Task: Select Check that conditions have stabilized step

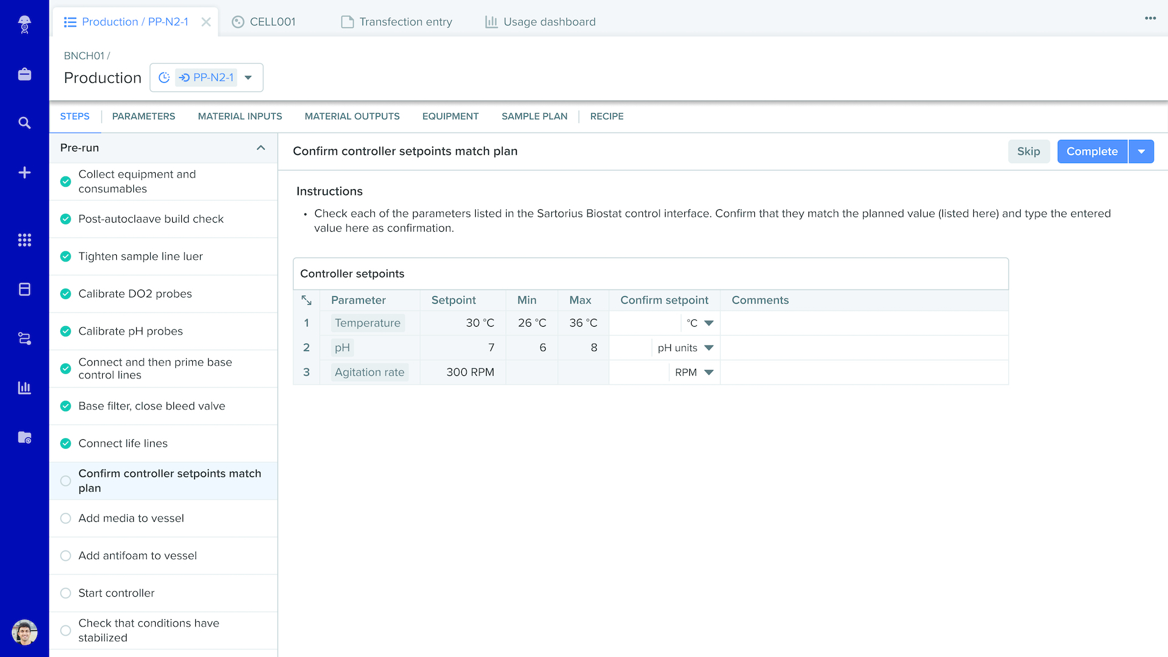Action: [x=163, y=630]
